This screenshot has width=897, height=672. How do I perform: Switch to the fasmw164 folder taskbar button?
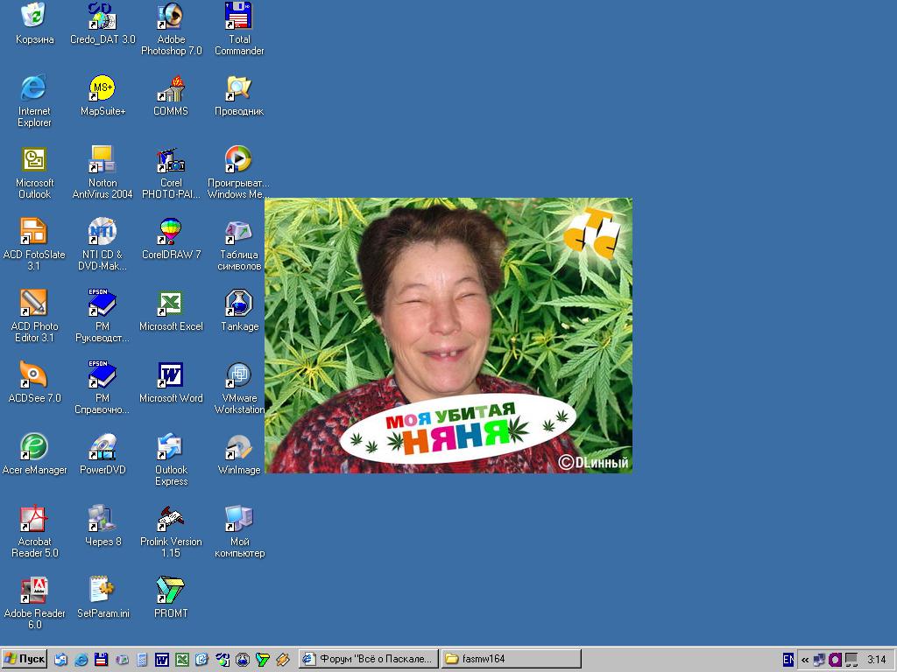click(510, 659)
